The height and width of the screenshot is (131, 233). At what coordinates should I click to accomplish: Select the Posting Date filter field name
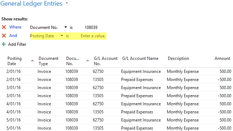tap(42, 36)
